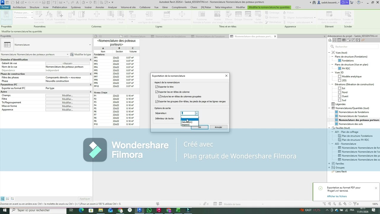Open the Nomenclature type selector dropdown
This screenshot has height=214, width=380.
(x=90, y=45)
